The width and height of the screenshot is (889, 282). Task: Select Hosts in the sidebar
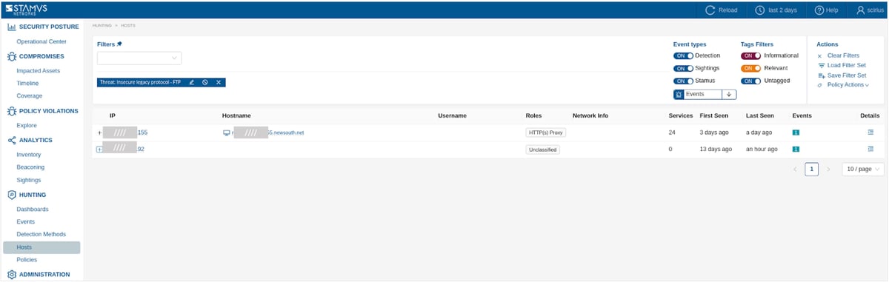(41, 247)
